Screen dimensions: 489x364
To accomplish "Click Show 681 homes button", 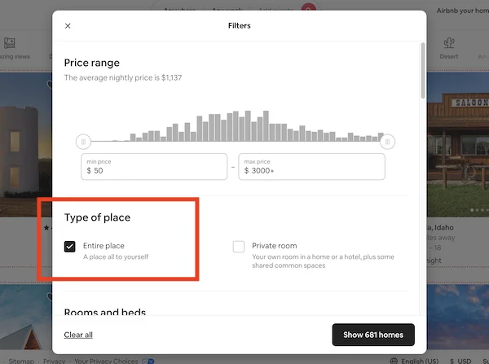I will pyautogui.click(x=373, y=335).
